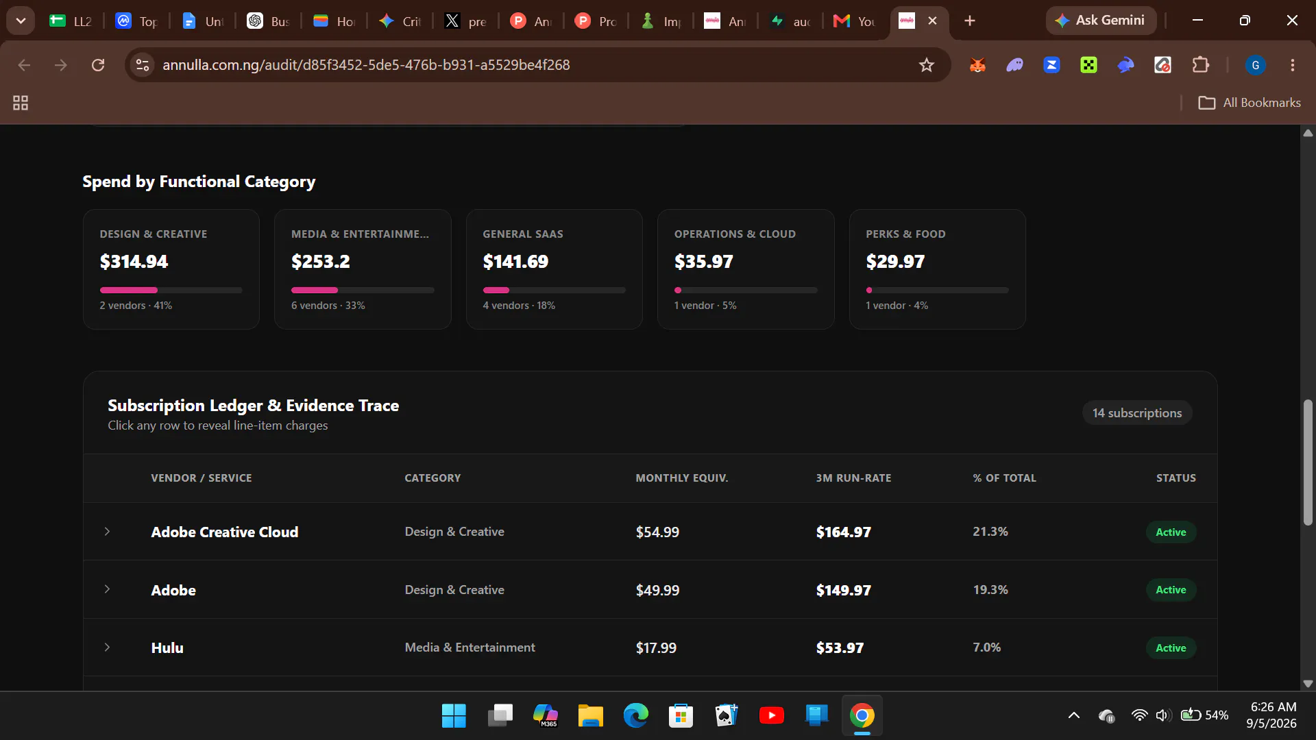
Task: Click the Ask Gemini button
Action: pos(1100,21)
